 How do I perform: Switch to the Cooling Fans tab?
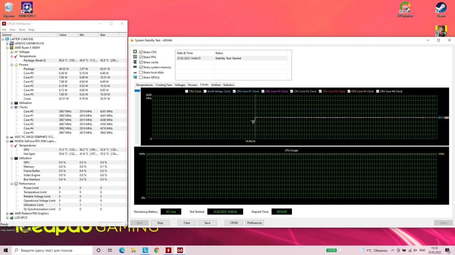coord(164,85)
